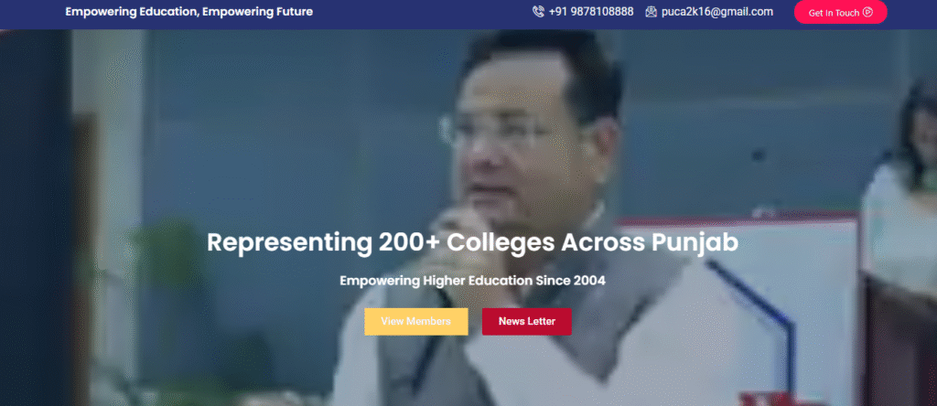Select the 'Empowering Education, Empowering Future' tagline

click(x=188, y=11)
